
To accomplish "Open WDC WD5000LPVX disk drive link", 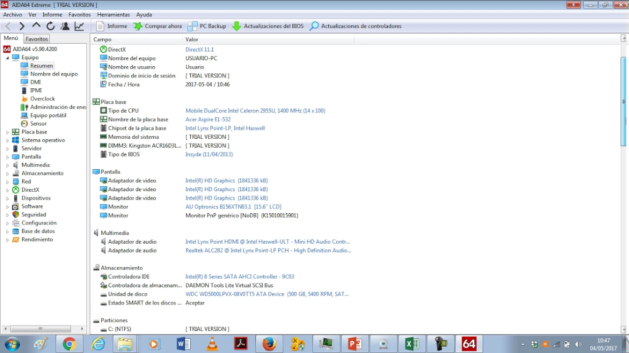I will (267, 294).
